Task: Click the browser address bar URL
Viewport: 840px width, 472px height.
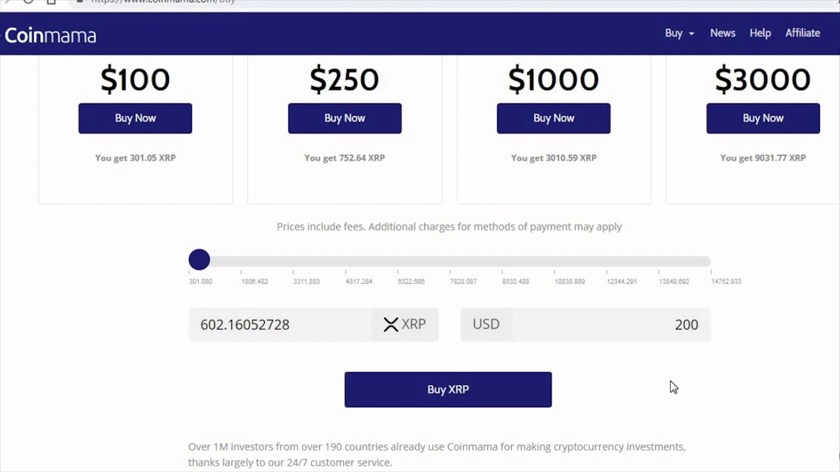Action: (x=164, y=2)
